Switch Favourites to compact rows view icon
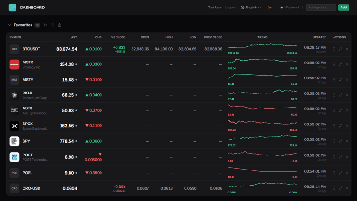This screenshot has height=201, width=357. point(52,25)
